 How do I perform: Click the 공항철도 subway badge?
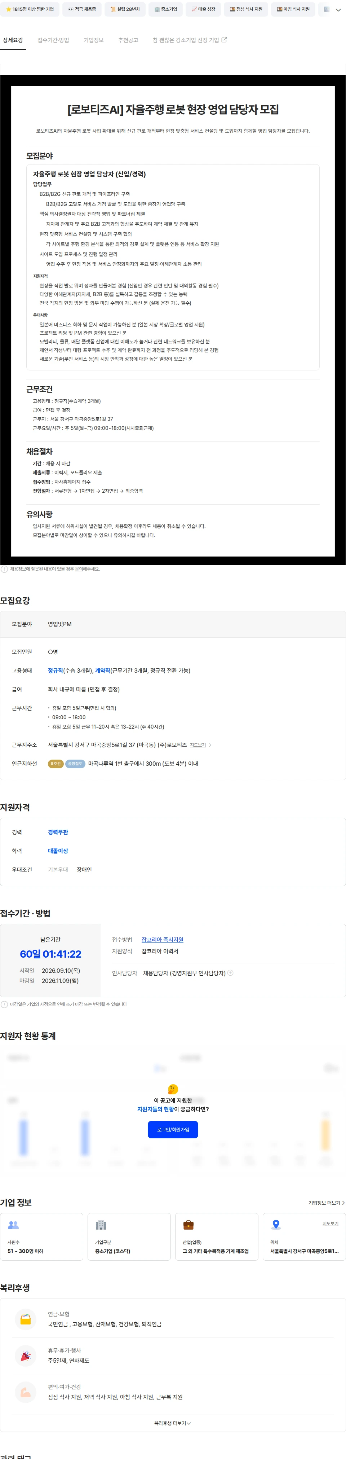coord(75,764)
